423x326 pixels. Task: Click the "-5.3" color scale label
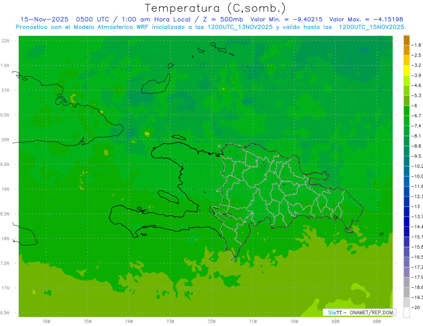point(416,96)
